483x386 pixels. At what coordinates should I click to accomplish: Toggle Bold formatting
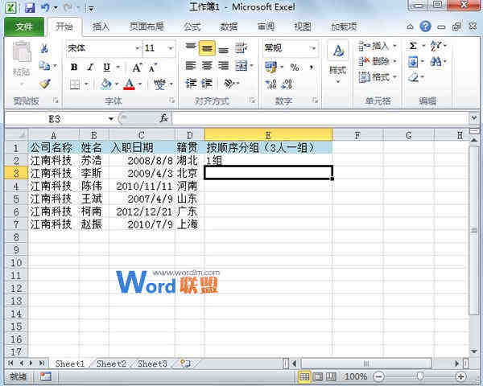tap(74, 67)
